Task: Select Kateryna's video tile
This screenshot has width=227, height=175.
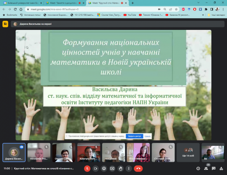Action: 88,152
